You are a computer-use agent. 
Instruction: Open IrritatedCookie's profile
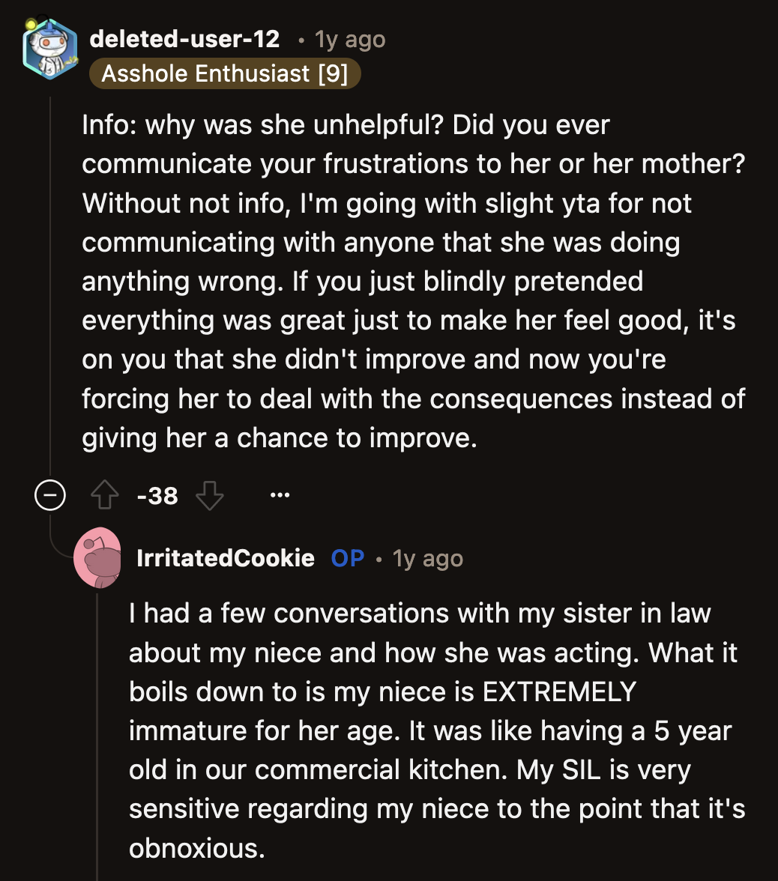point(226,558)
